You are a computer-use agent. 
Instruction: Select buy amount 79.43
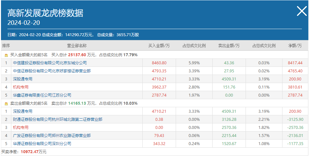click(159, 136)
